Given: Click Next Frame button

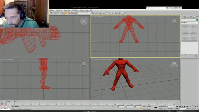Looking at the screenshot, I should [185, 106].
